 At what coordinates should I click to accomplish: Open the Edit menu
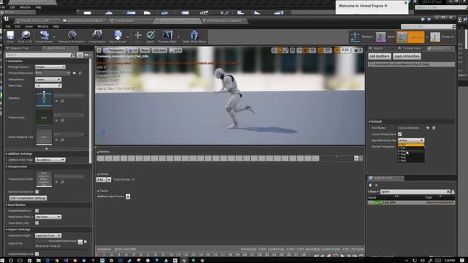(18, 26)
